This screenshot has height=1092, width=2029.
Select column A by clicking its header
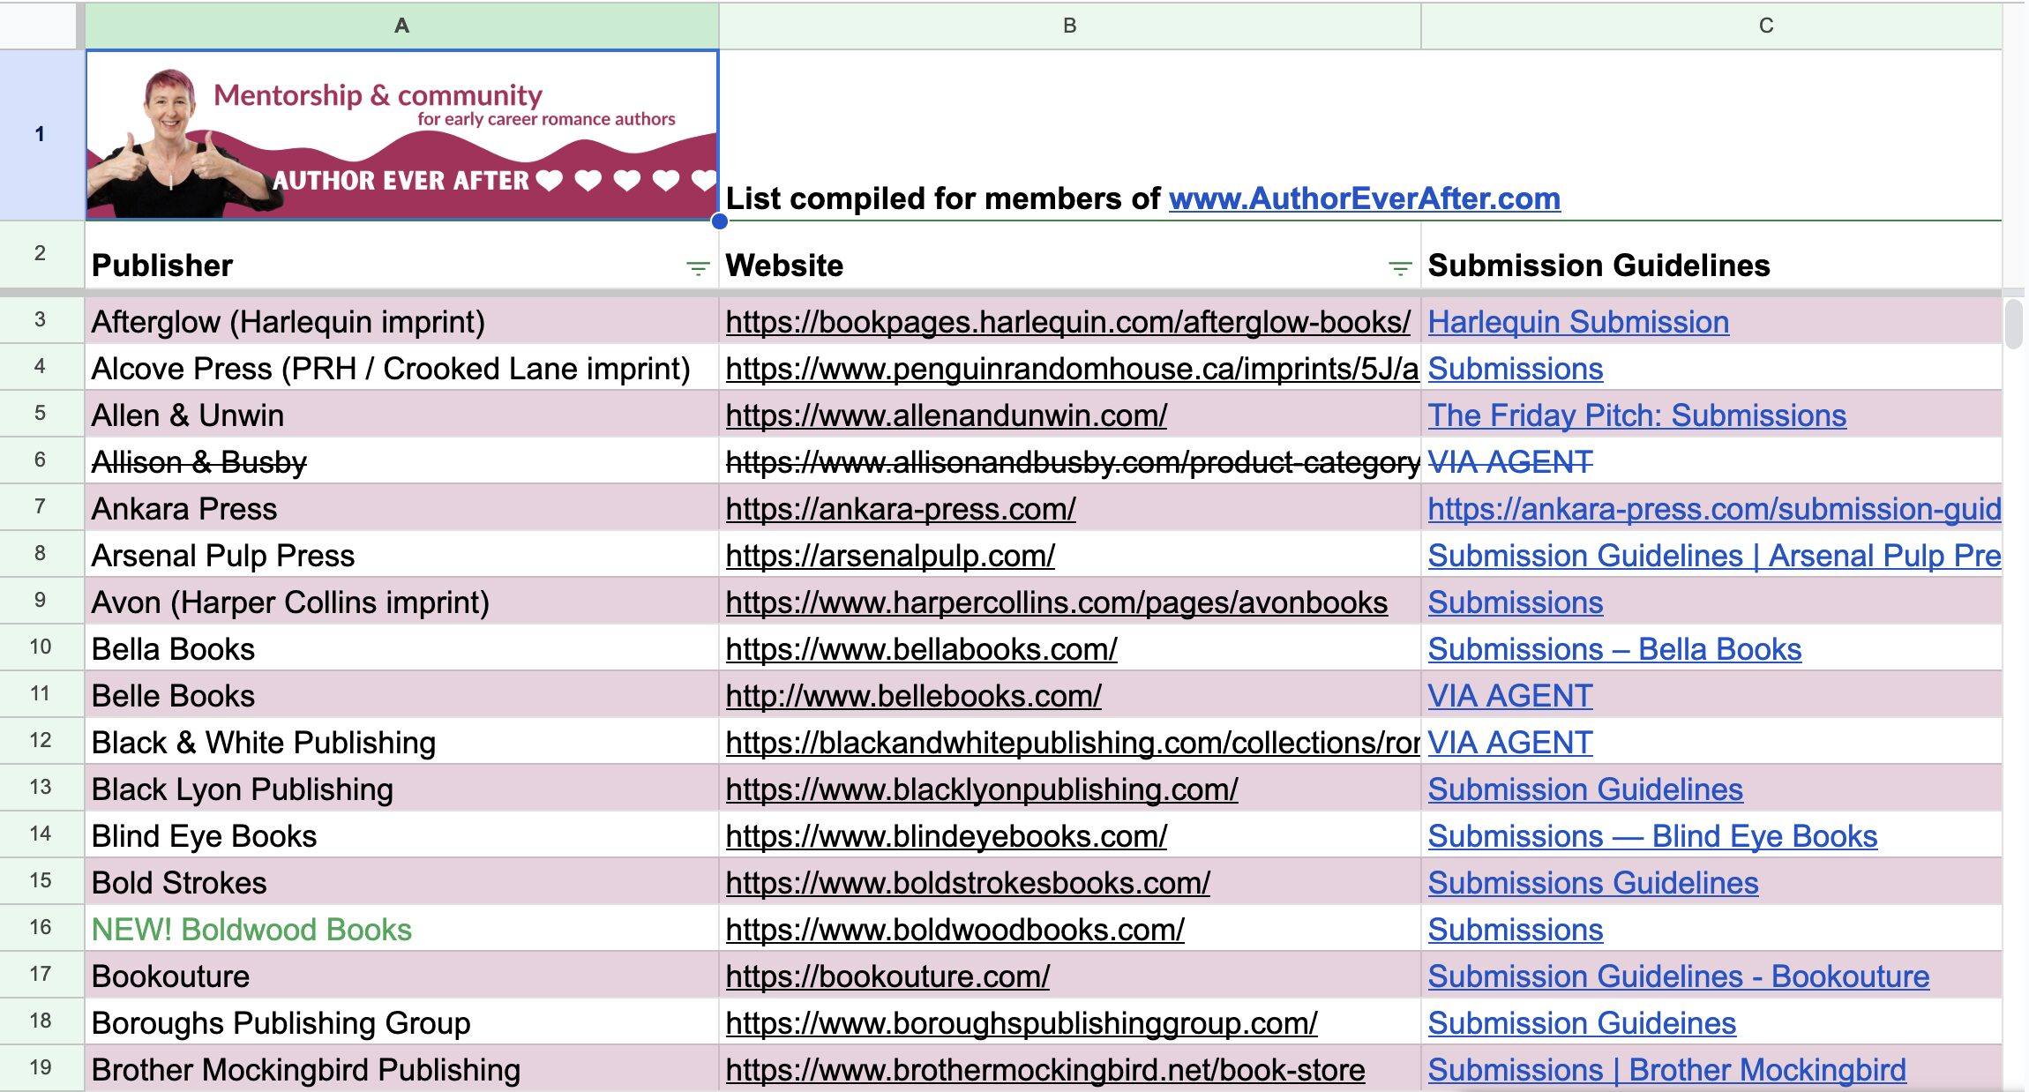402,25
